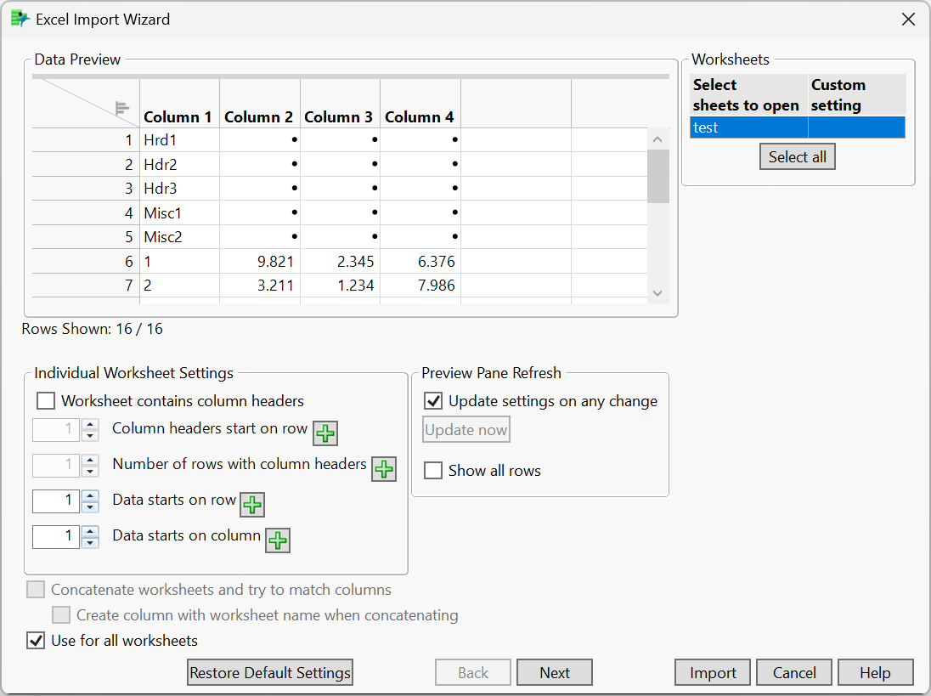Click the Next button
Image resolution: width=931 pixels, height=696 pixels.
tap(554, 673)
